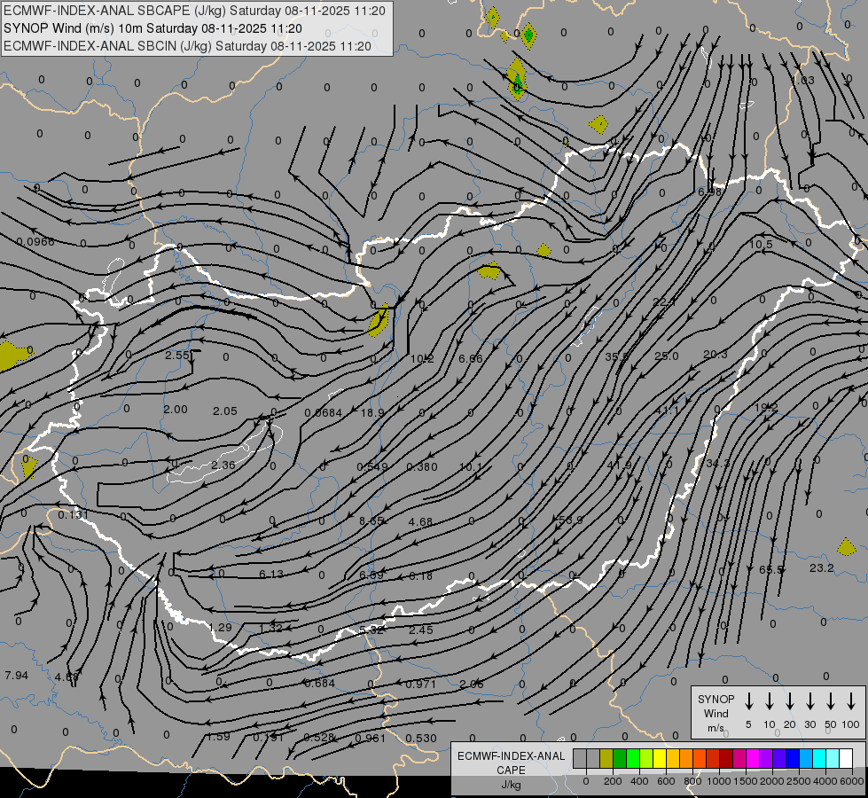Click the 30 m/s wind arrow in legend
The width and height of the screenshot is (868, 798).
pos(809,700)
